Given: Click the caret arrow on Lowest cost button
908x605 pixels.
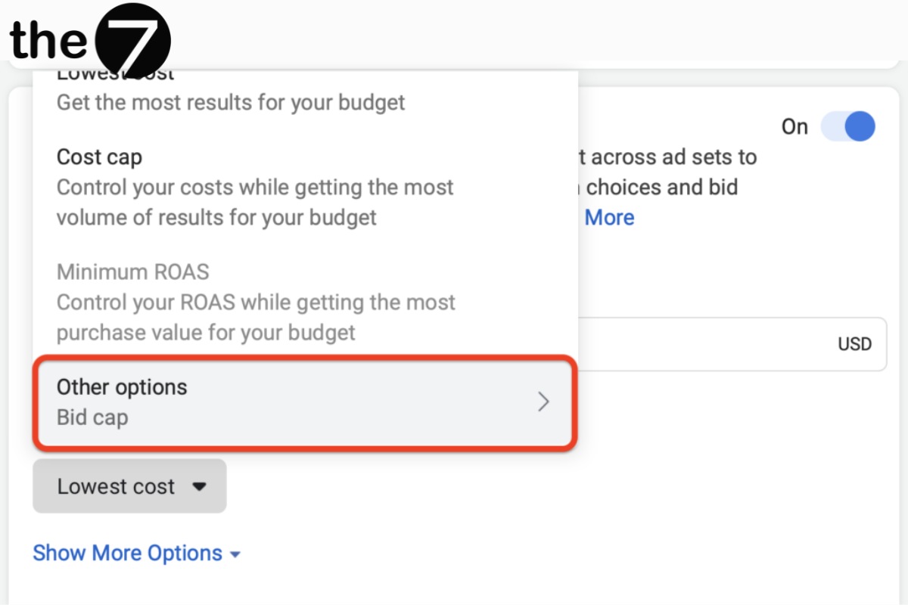Looking at the screenshot, I should pyautogui.click(x=199, y=487).
